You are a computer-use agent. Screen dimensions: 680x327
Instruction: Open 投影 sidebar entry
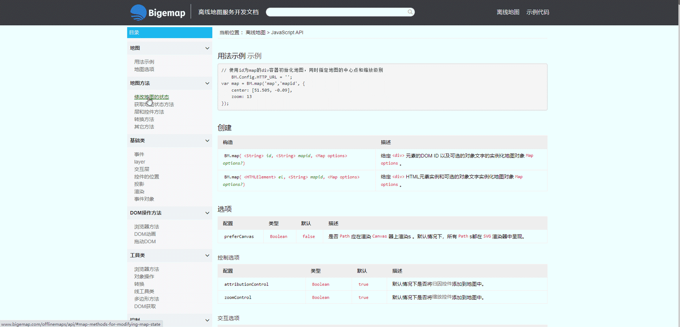pyautogui.click(x=139, y=184)
